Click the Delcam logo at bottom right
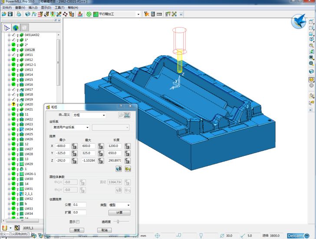The image size is (316, 239). click(x=298, y=236)
